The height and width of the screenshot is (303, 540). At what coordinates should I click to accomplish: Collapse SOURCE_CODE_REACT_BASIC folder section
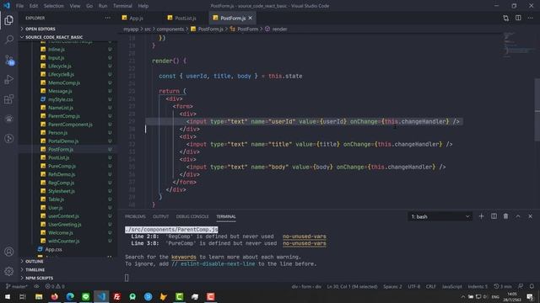point(68,37)
